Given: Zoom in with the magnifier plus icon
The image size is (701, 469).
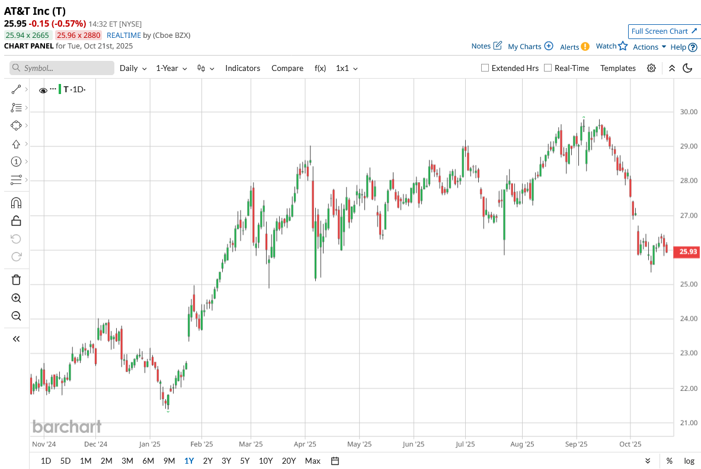Looking at the screenshot, I should pyautogui.click(x=16, y=298).
